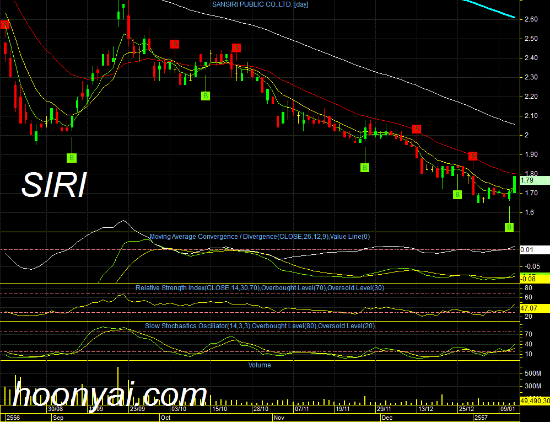Select the S sell marker above the 03/10 candles
The width and height of the screenshot is (550, 422).
[x=175, y=44]
